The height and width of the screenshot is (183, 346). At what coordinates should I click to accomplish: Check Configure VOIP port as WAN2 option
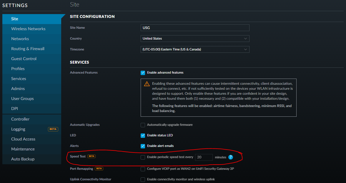tap(143, 169)
